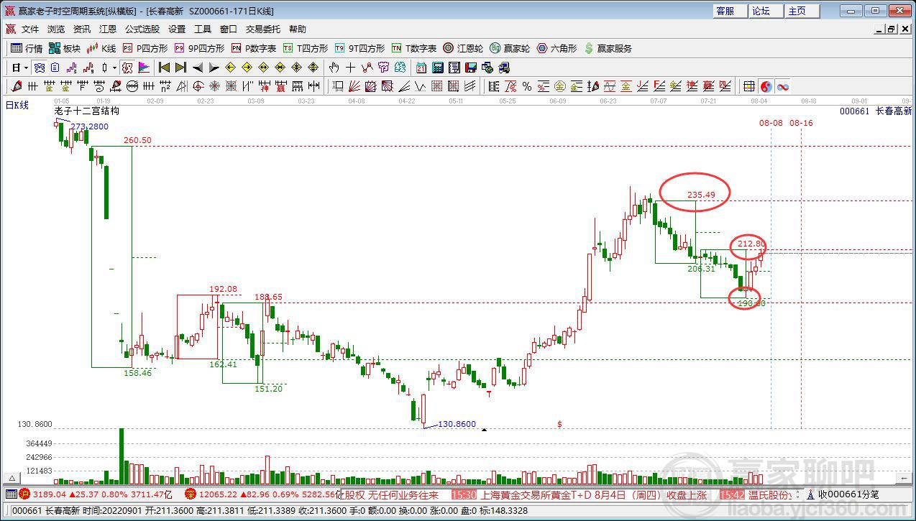Click the 老子十二宫结构 label
Image resolution: width=916 pixels, height=521 pixels.
[86, 111]
